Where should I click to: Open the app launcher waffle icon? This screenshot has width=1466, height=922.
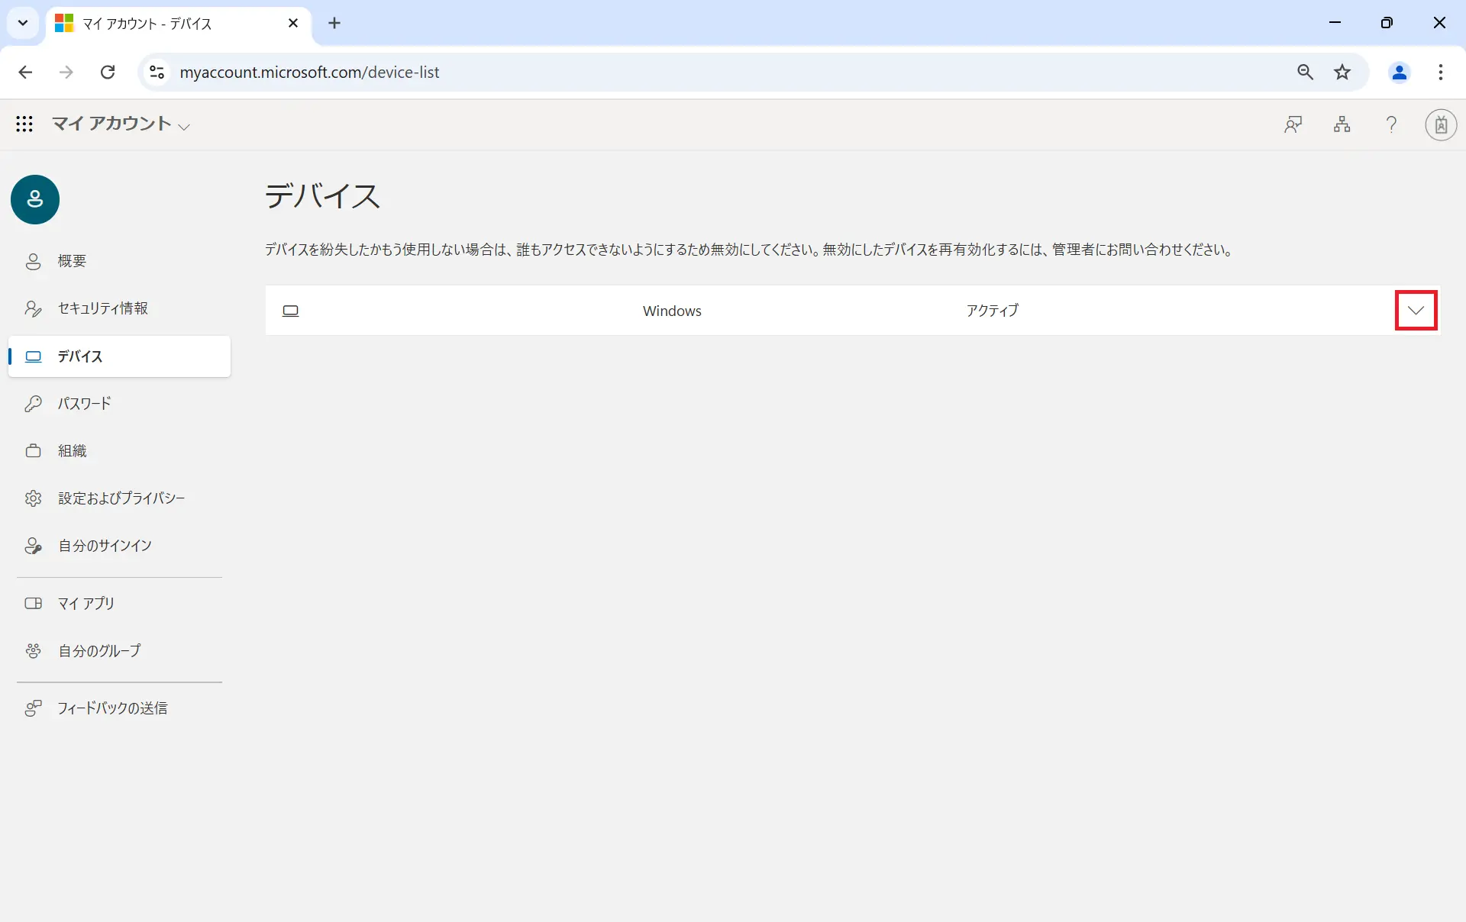24,124
